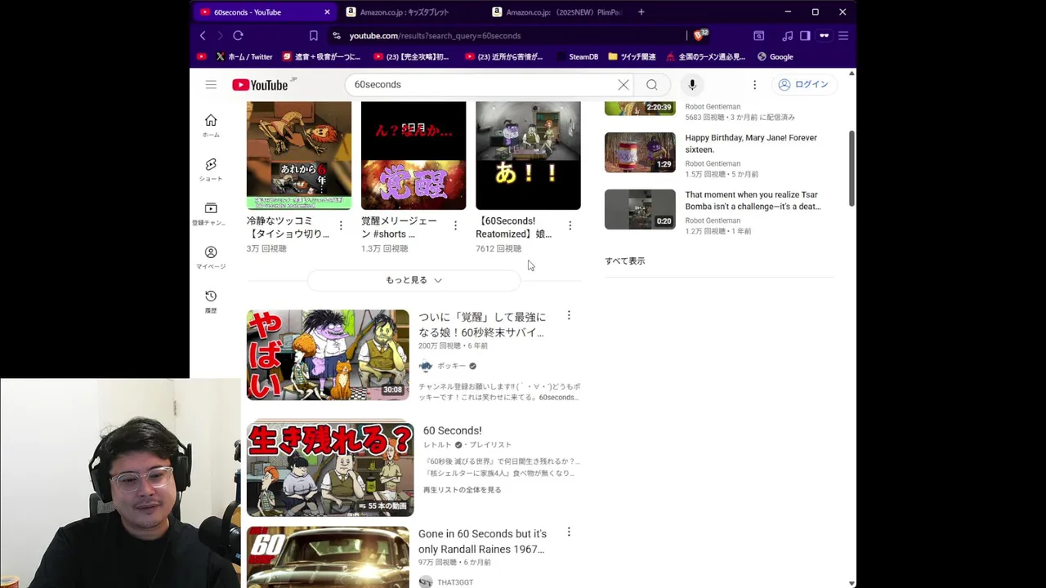
Task: Close the 60seconds - YouTube tab
Action: [x=327, y=12]
